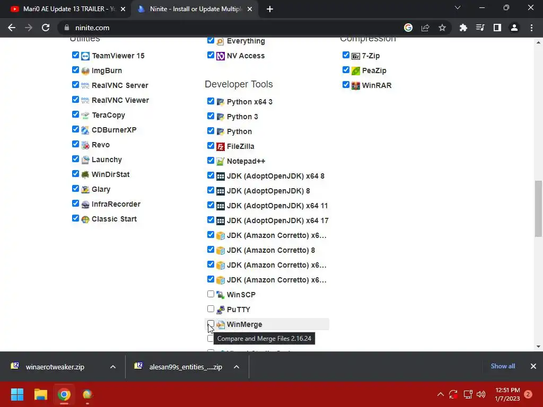
Task: Open the Chrome profile avatar icon
Action: [x=514, y=28]
